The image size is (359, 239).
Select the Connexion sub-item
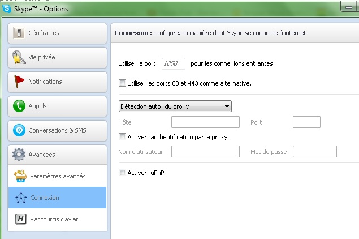coord(57,198)
